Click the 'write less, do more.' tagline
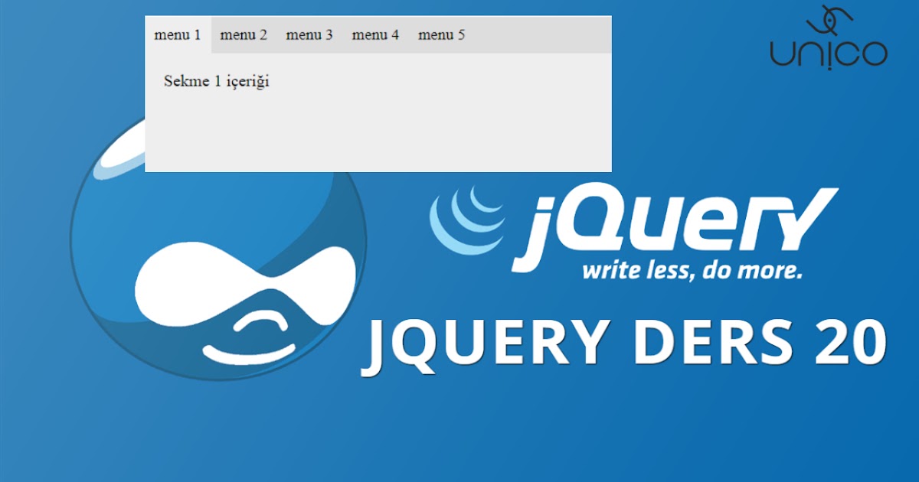Image resolution: width=919 pixels, height=482 pixels. [692, 270]
